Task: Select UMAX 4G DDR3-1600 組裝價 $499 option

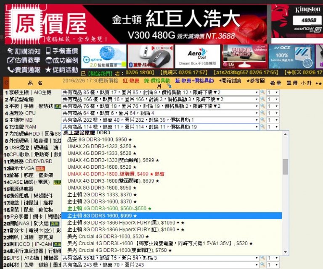Action: [x=172, y=174]
